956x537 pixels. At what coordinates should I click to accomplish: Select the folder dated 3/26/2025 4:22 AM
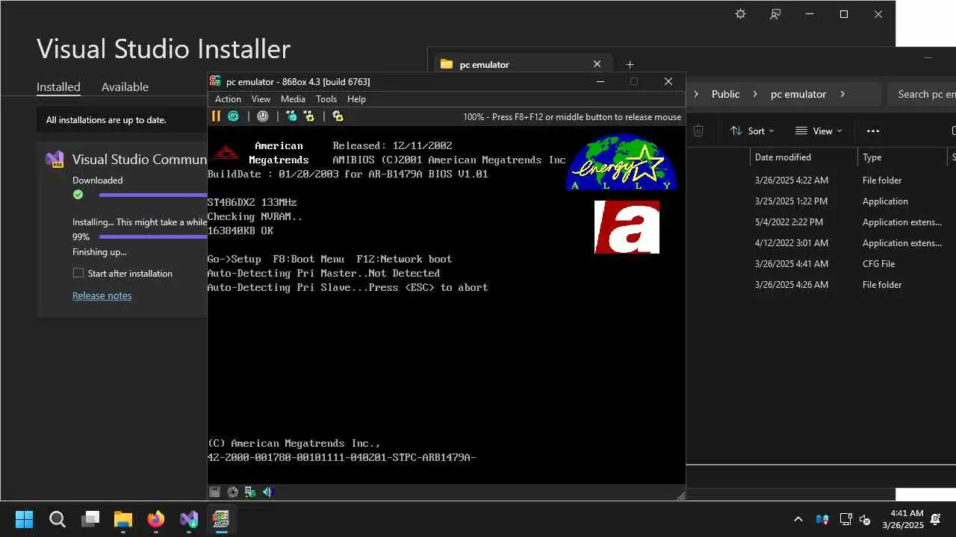(821, 180)
